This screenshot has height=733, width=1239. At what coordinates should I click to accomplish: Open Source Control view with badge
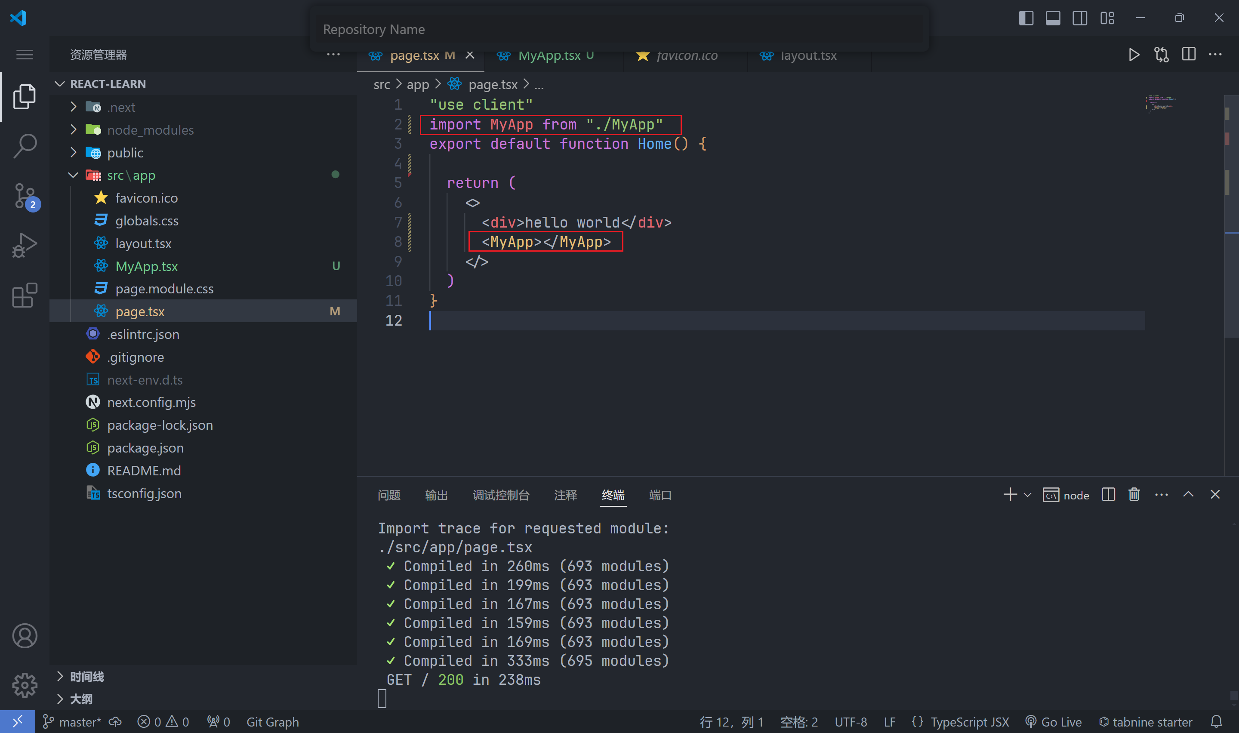click(x=25, y=196)
